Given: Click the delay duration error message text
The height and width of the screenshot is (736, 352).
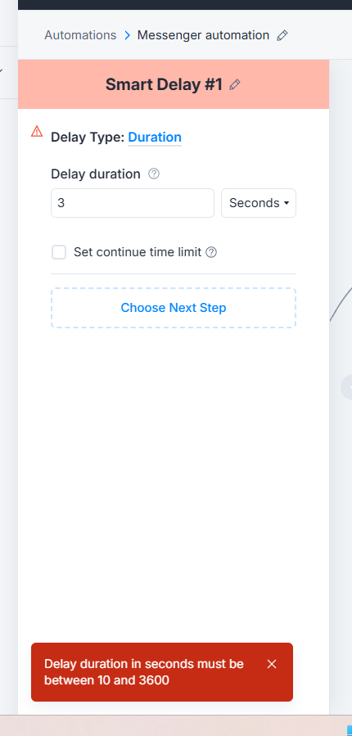Looking at the screenshot, I should 144,671.
